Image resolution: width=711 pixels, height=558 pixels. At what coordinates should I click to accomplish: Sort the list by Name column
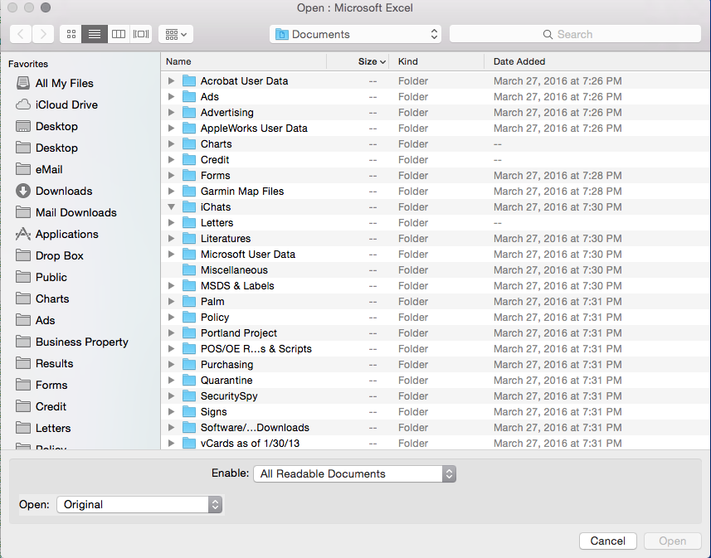[x=244, y=61]
